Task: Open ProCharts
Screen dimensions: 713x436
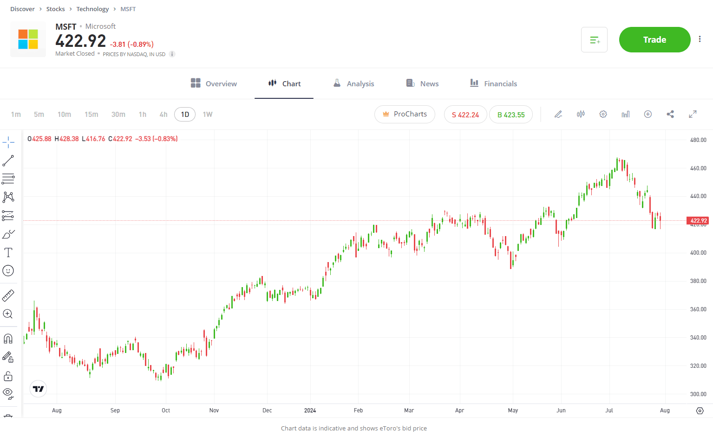Action: 405,114
